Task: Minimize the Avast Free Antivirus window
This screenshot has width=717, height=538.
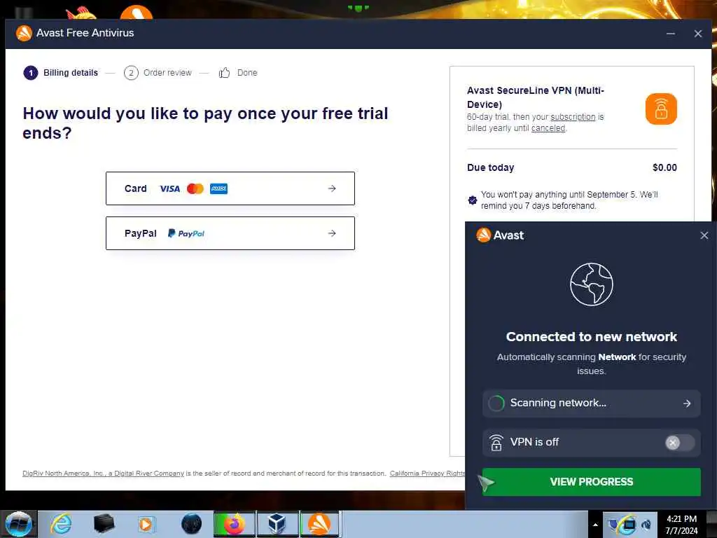Action: tap(670, 34)
